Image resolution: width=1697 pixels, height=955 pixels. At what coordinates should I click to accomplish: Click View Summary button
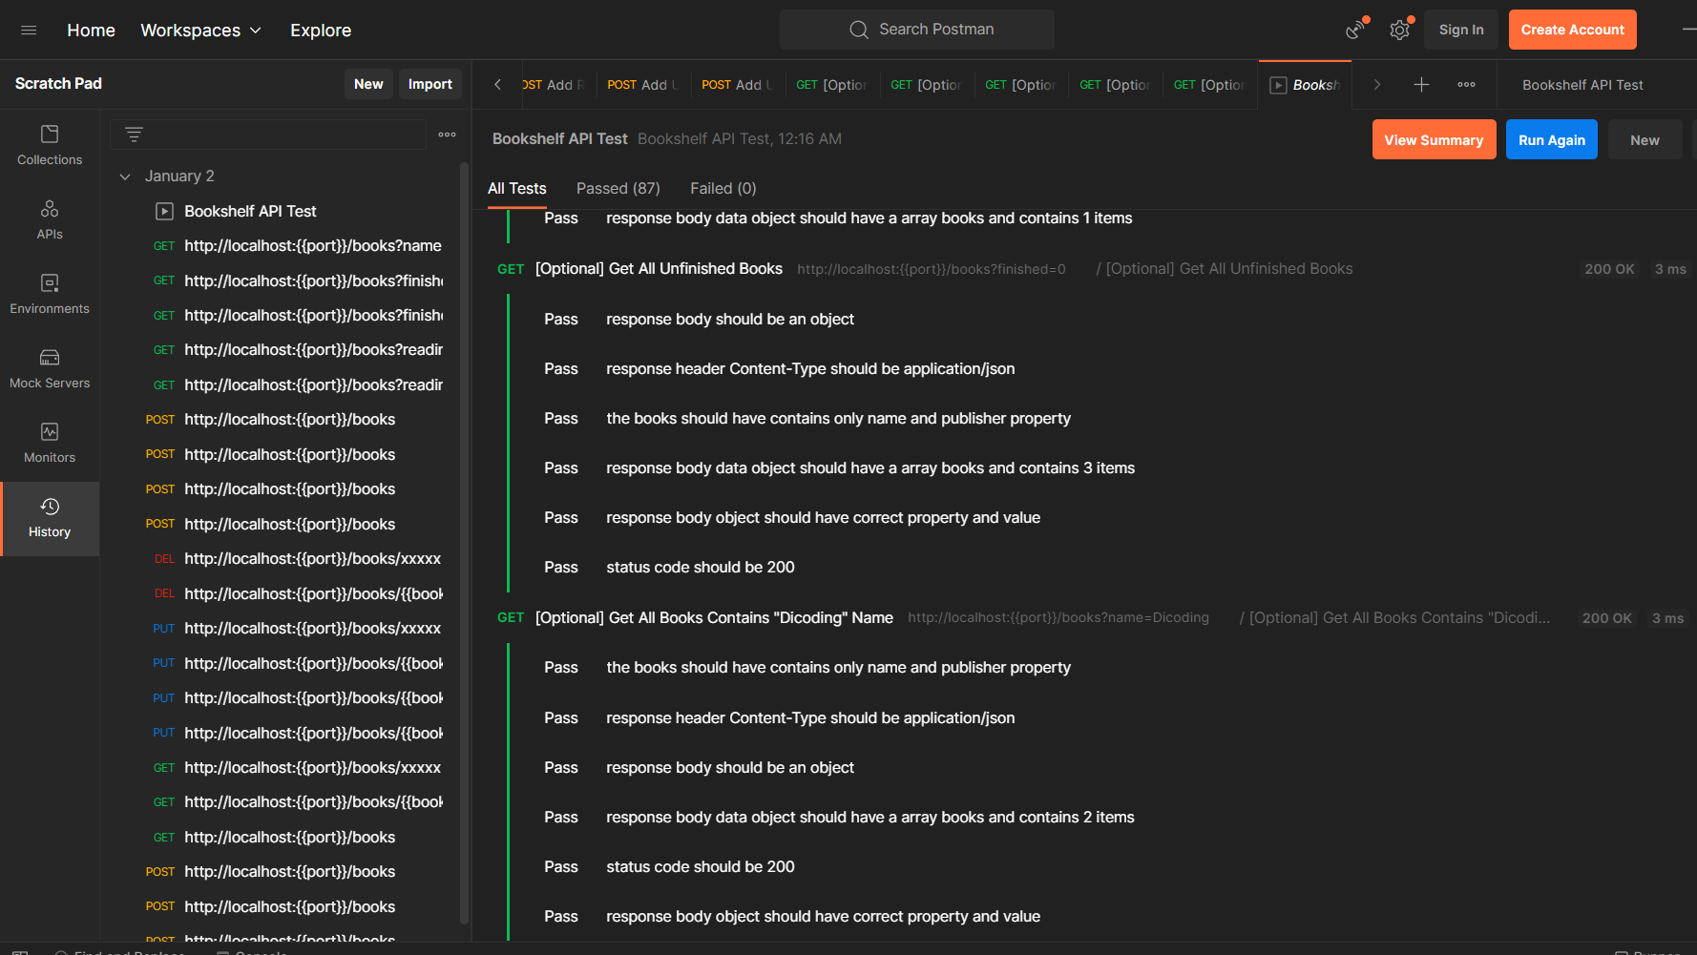(x=1434, y=140)
